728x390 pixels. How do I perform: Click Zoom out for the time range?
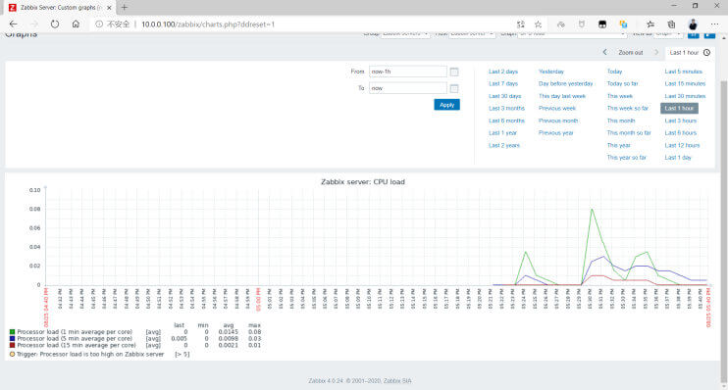631,52
